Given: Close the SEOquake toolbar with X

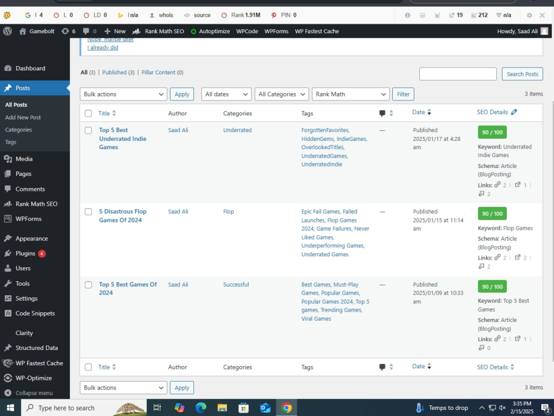Looking at the screenshot, I should [542, 15].
